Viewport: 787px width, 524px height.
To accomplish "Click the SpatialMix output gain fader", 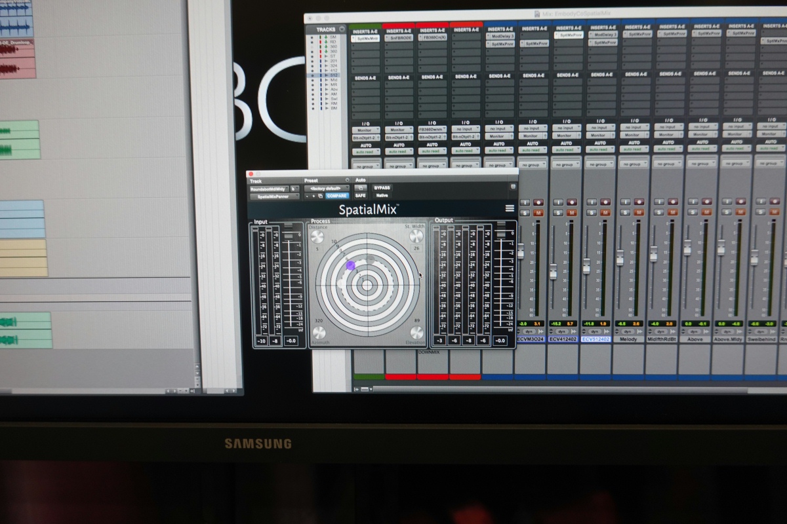I will 501,234.
